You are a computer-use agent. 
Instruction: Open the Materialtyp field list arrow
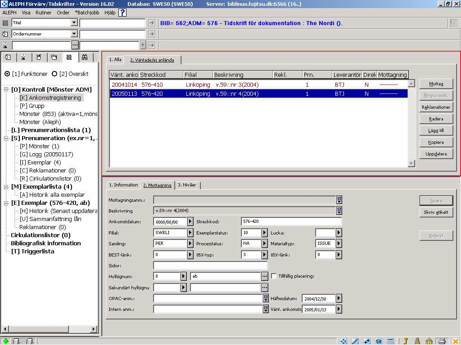pyautogui.click(x=339, y=243)
